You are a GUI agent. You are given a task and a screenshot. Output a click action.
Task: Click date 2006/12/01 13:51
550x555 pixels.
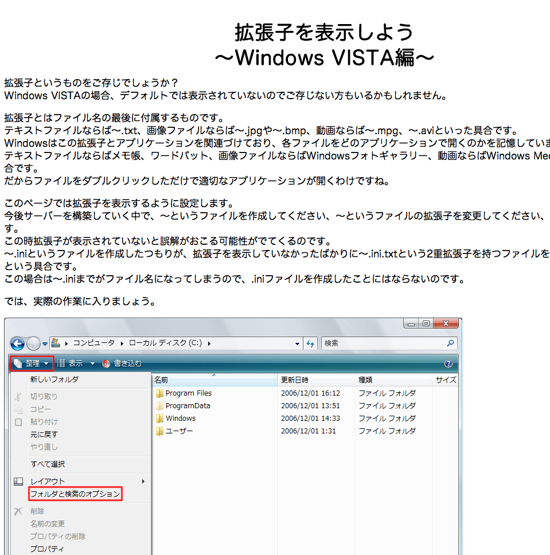click(x=311, y=406)
